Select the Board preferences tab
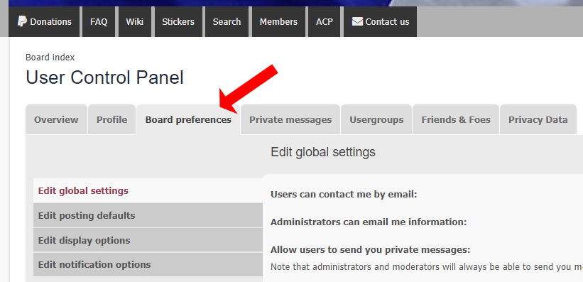The height and width of the screenshot is (282, 583). click(x=188, y=119)
